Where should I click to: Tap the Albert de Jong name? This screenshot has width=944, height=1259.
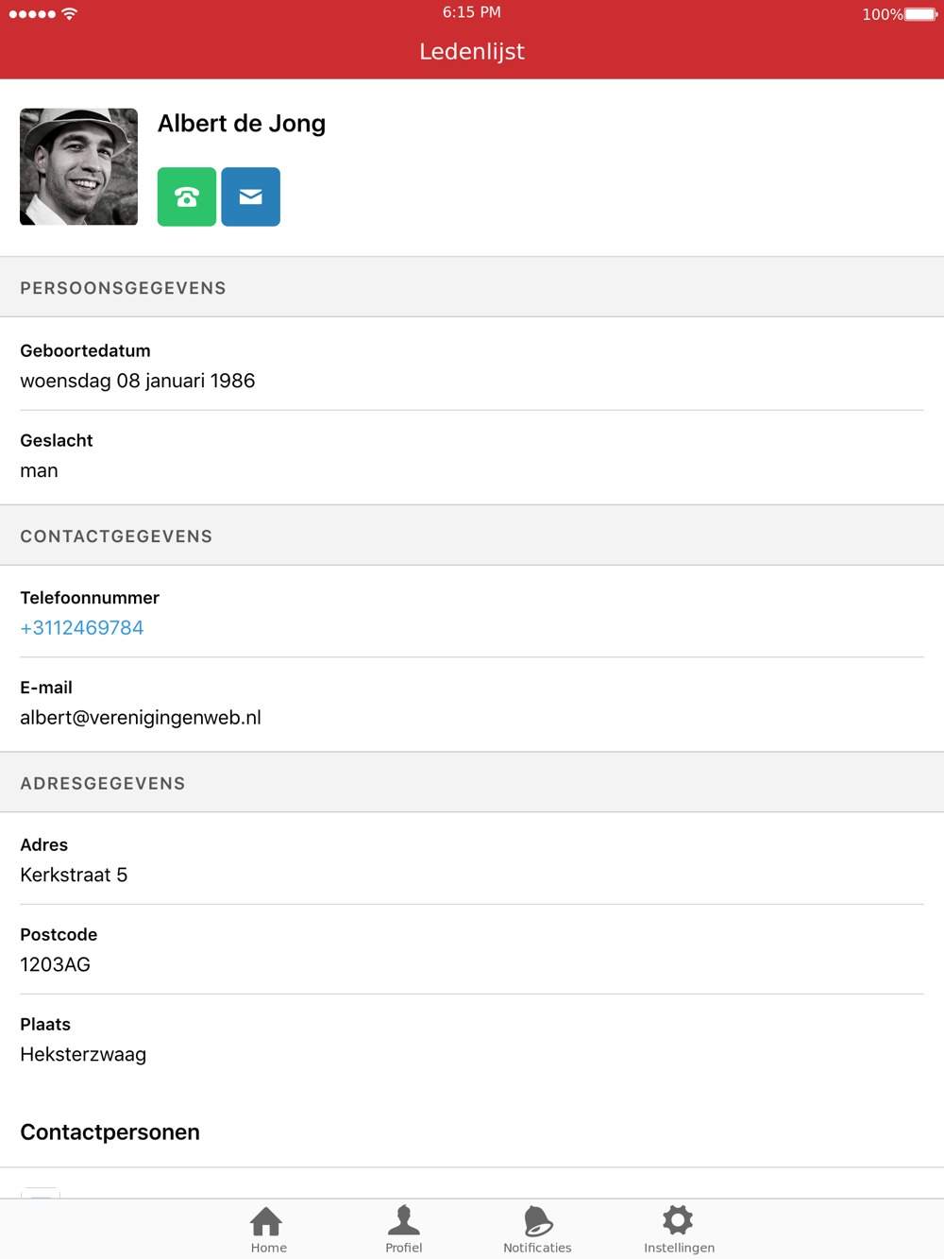pos(242,124)
